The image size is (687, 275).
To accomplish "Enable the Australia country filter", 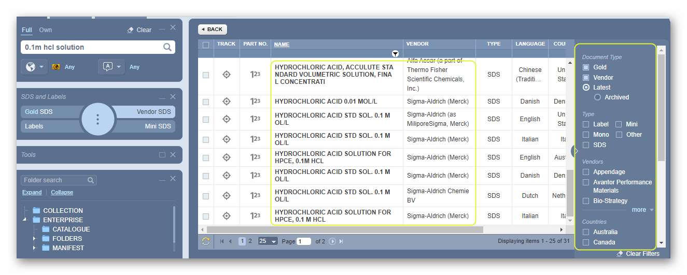I will [x=586, y=232].
